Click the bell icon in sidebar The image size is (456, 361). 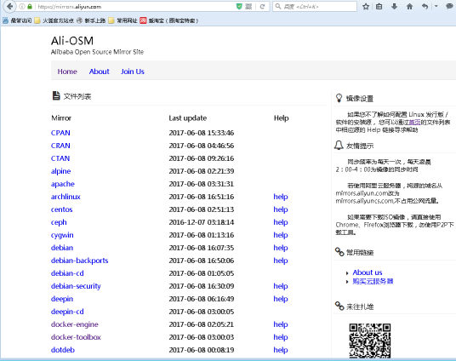[x=339, y=145]
